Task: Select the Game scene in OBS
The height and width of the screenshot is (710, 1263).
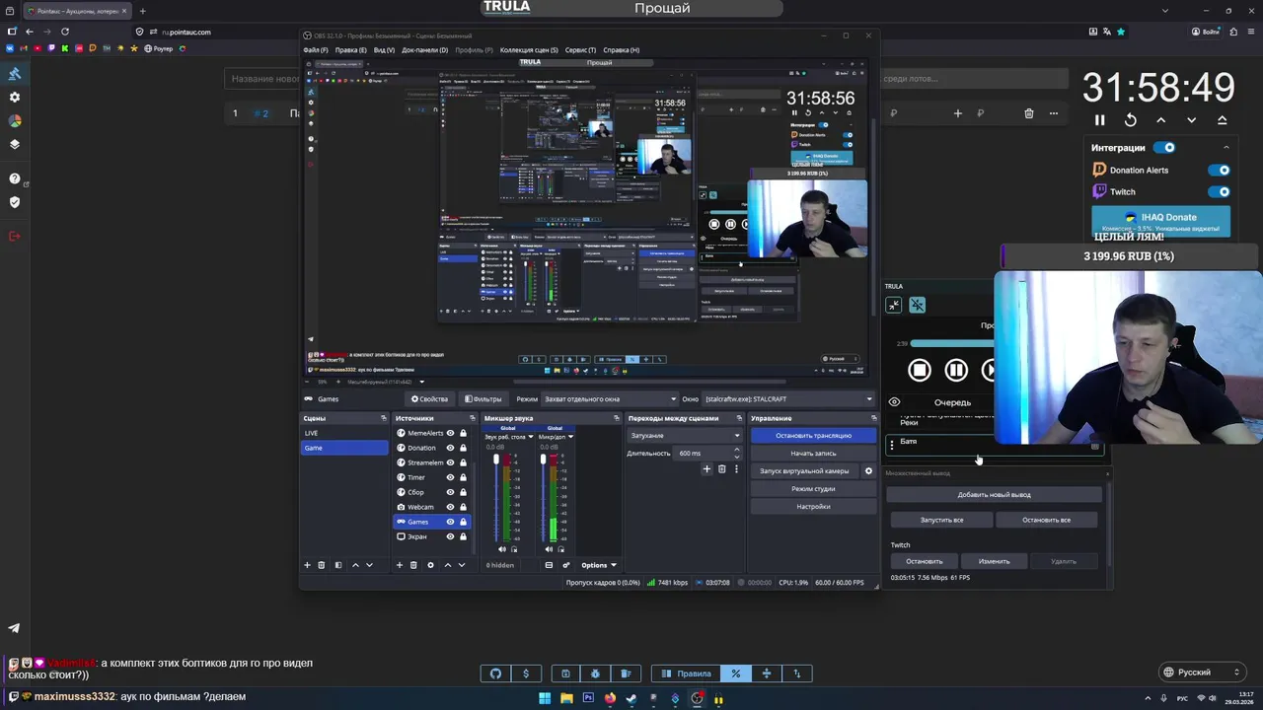Action: 344,448
